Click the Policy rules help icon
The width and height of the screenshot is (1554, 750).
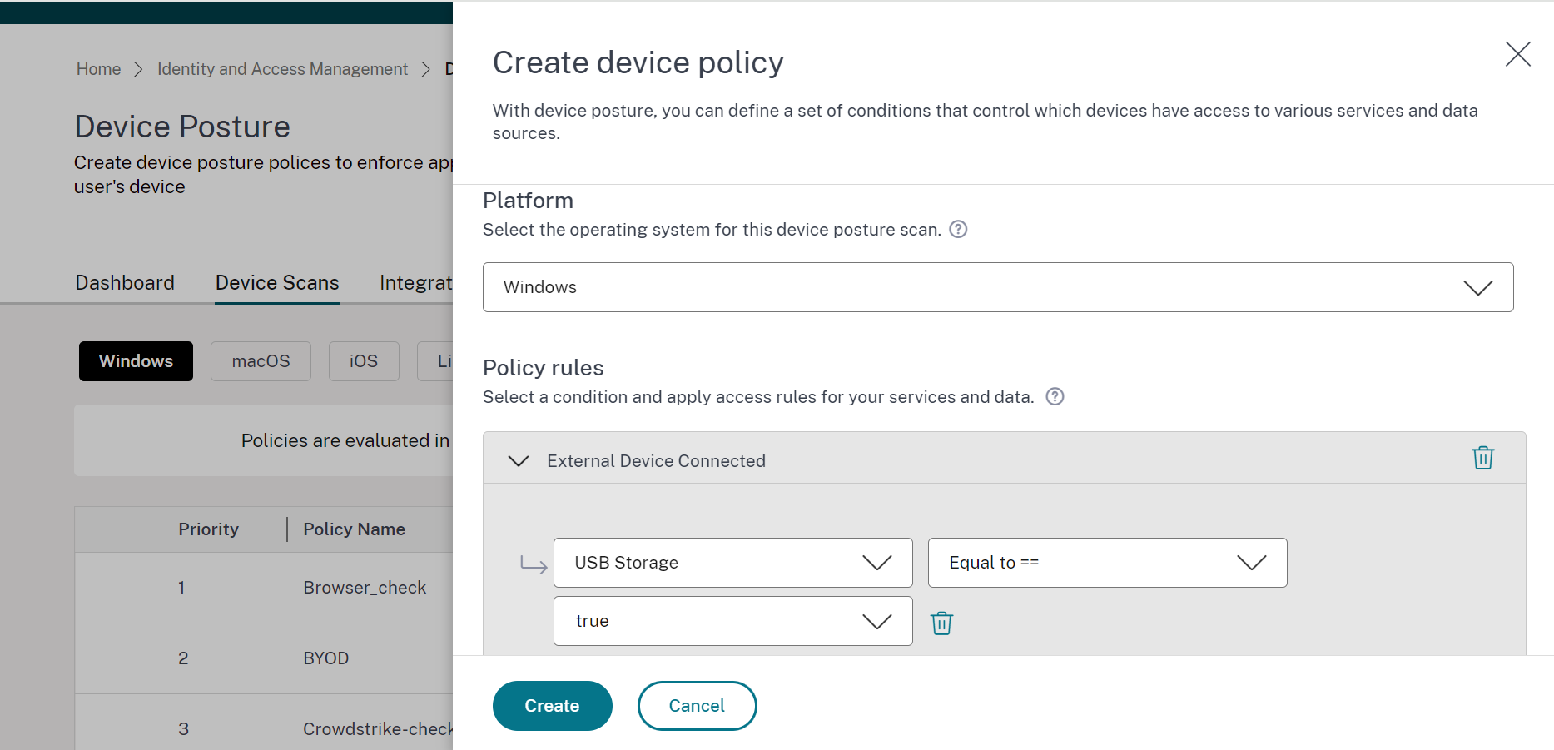point(1055,397)
